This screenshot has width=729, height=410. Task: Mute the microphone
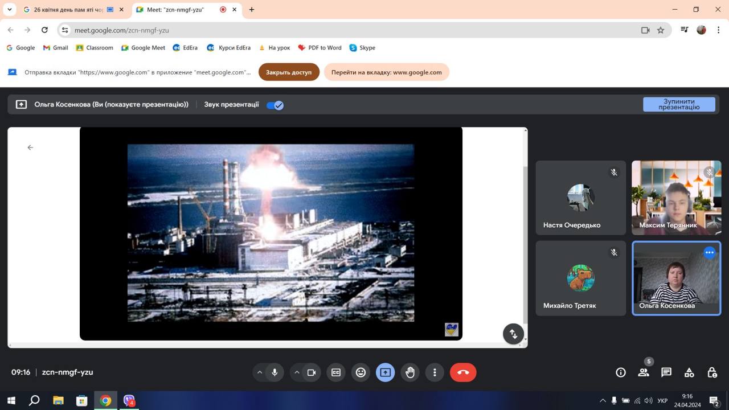click(275, 372)
